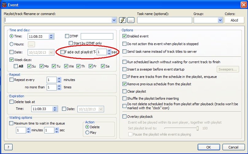248x154 pixels.
Task: Check the All week days checkbox
Action: click(x=16, y=66)
